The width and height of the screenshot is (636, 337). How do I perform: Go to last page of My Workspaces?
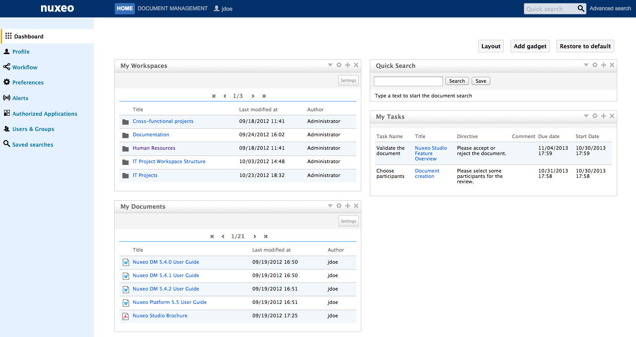point(264,96)
